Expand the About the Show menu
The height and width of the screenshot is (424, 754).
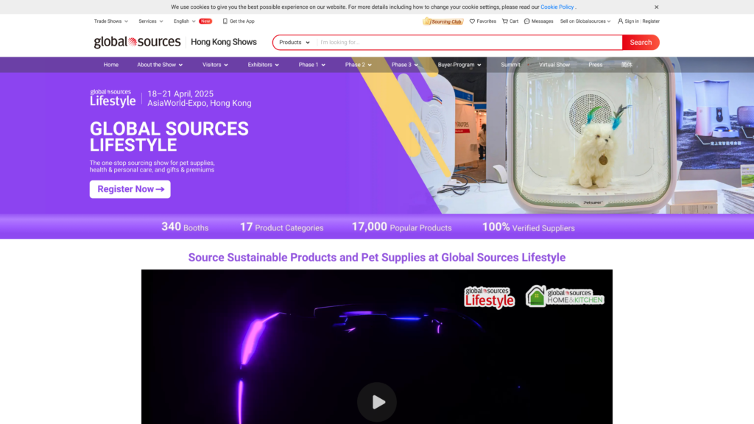[x=160, y=65]
